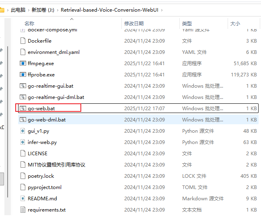The image size is (261, 220).
Task: Sort files by 类型 column header
Action: click(x=187, y=24)
